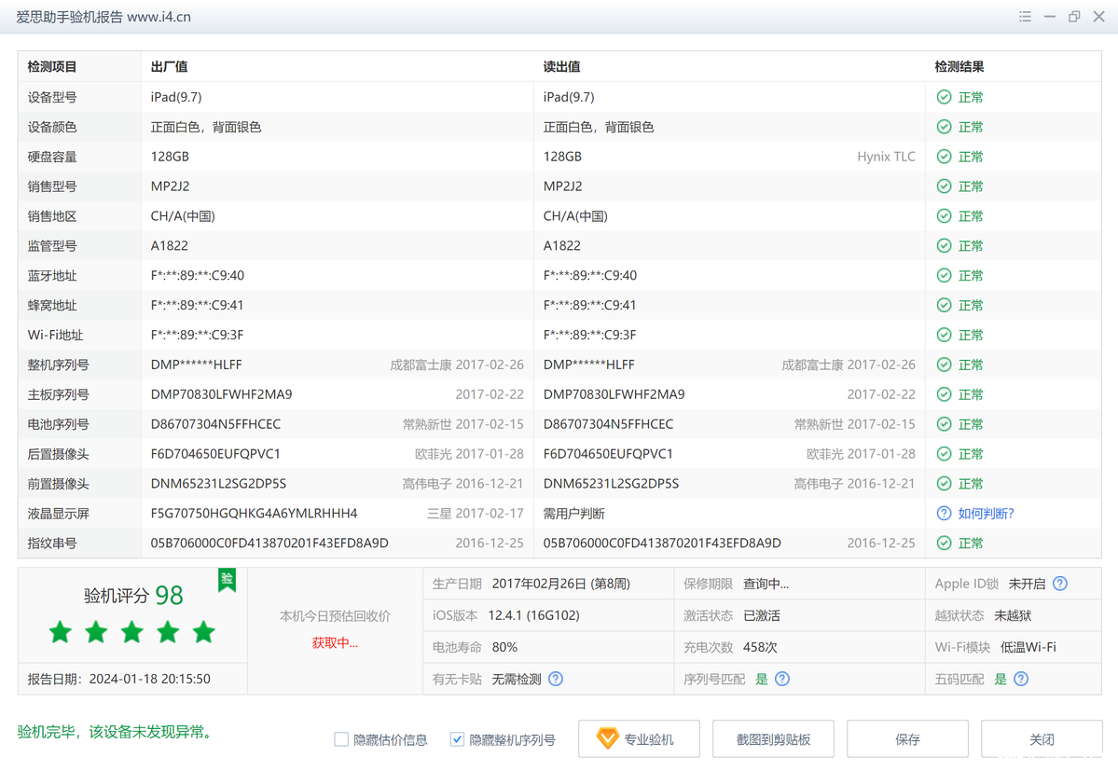Click the 保修期限 查询中... value

click(766, 584)
